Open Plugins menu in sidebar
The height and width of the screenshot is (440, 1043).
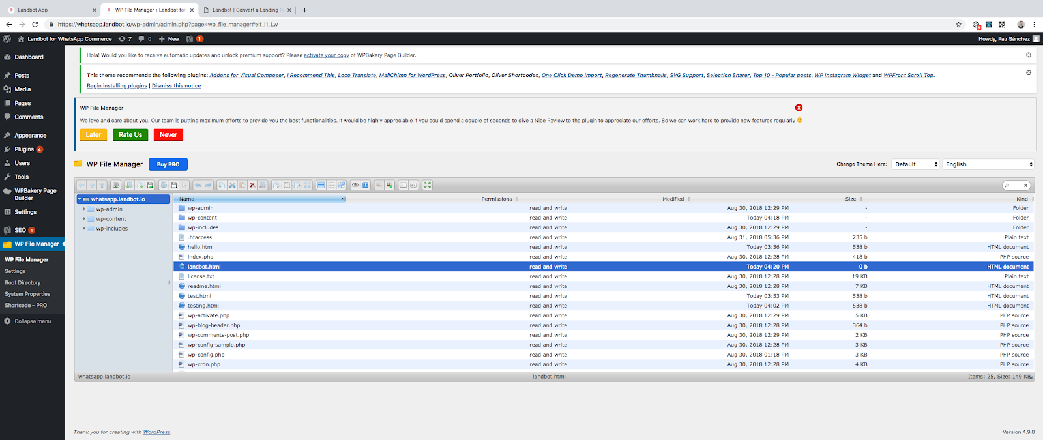[24, 149]
